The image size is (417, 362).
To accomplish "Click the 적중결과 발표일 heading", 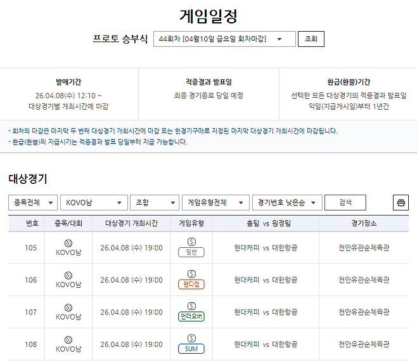I will coord(208,82).
